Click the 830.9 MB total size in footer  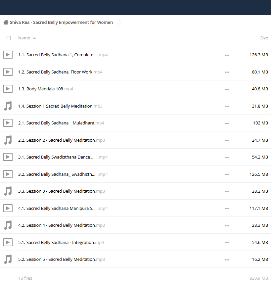(259, 278)
